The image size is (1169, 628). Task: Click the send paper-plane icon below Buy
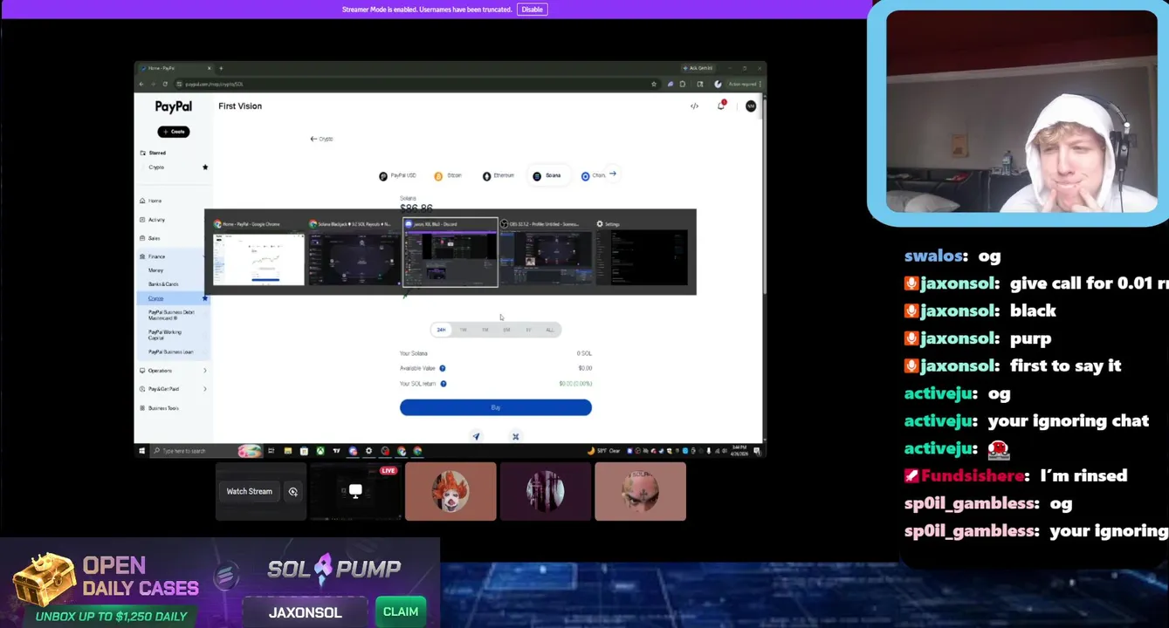pyautogui.click(x=476, y=436)
